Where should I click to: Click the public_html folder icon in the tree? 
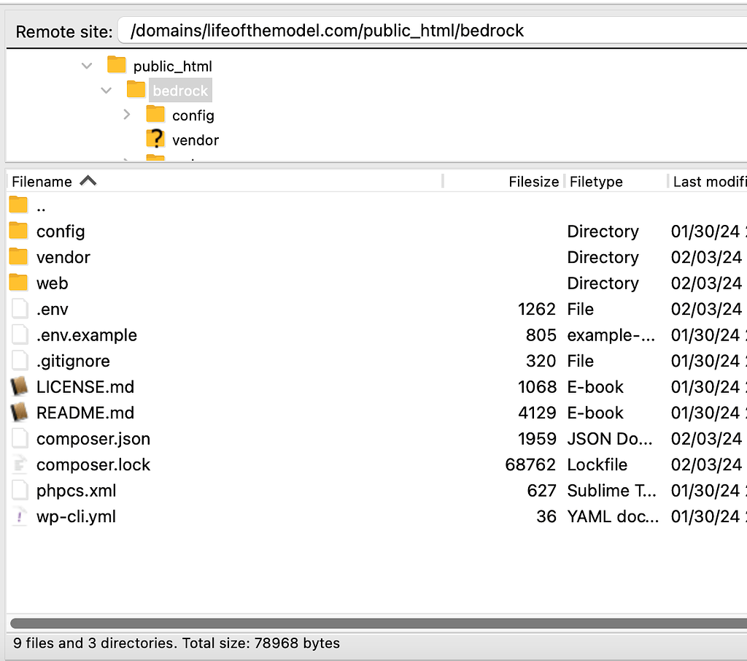click(117, 65)
